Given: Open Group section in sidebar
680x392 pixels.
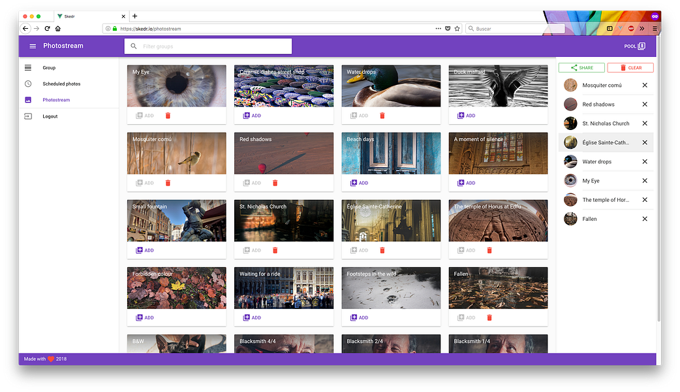Looking at the screenshot, I should coord(49,68).
